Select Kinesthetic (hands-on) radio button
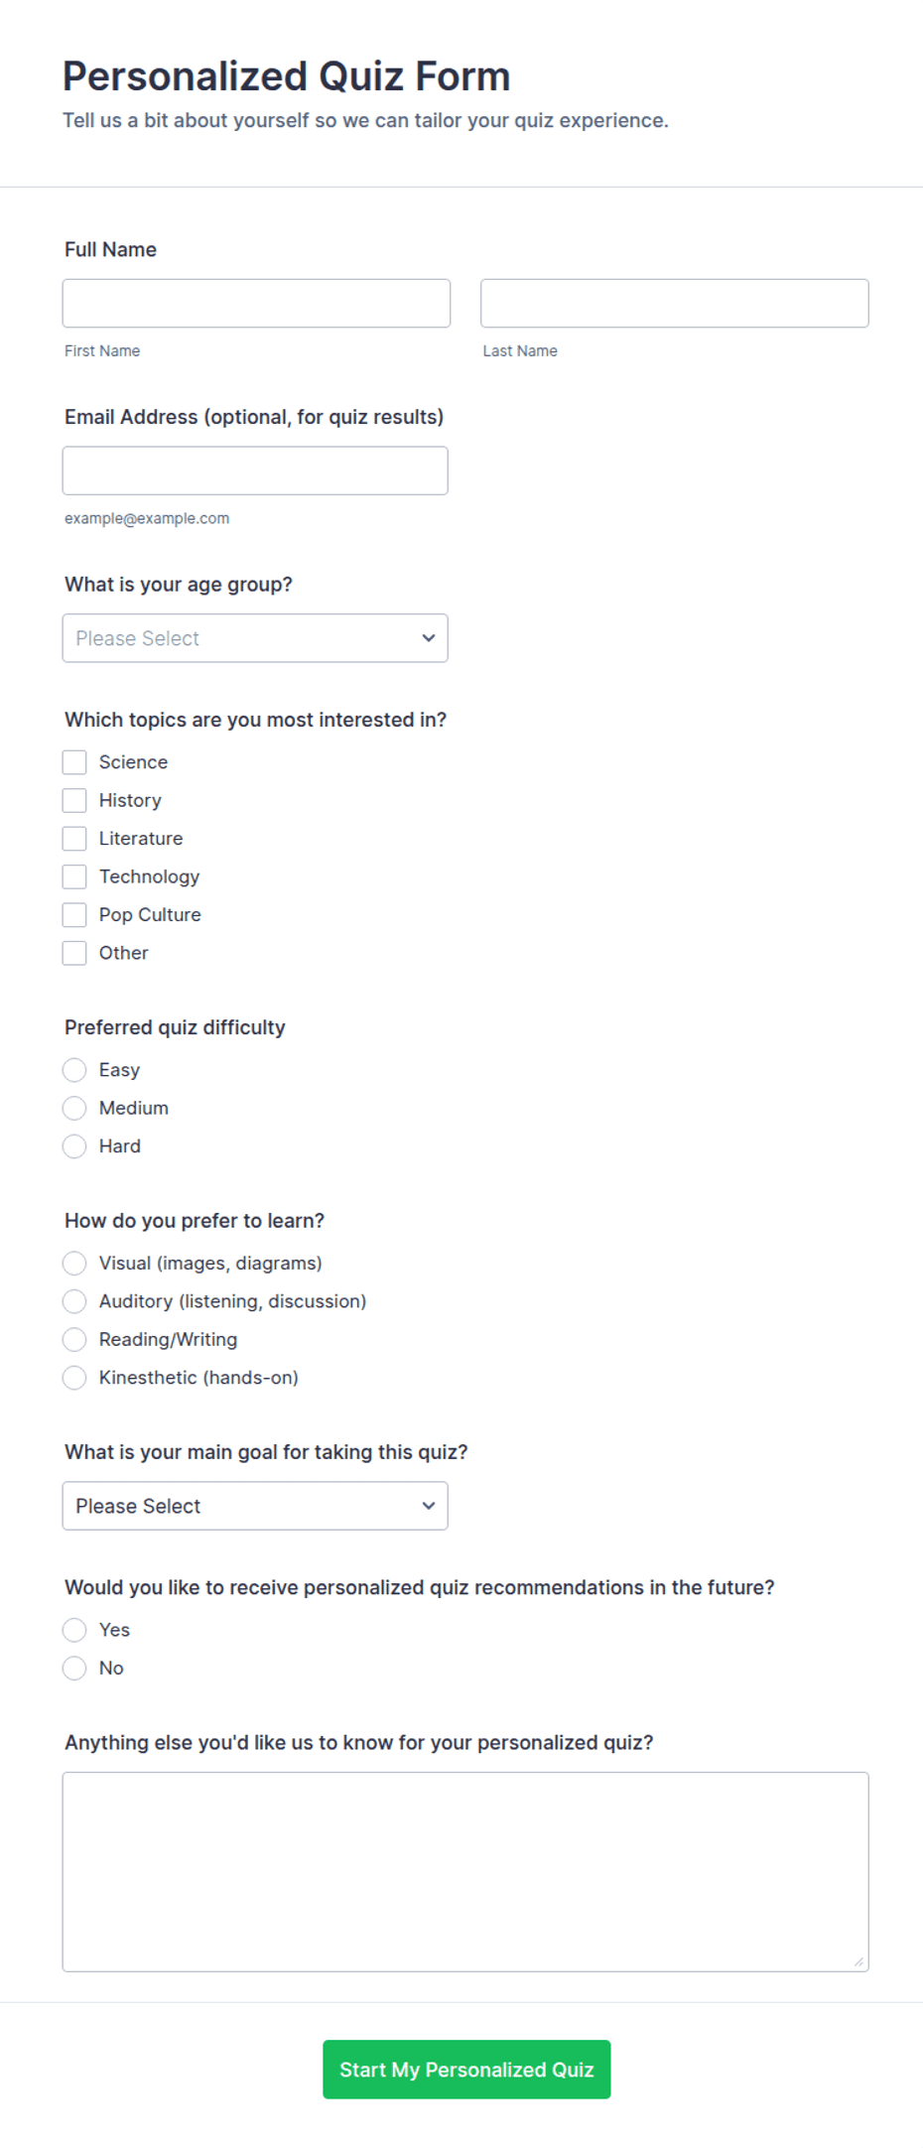 coord(74,1378)
